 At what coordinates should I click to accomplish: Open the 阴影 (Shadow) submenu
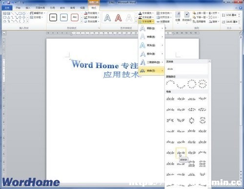point(151,28)
